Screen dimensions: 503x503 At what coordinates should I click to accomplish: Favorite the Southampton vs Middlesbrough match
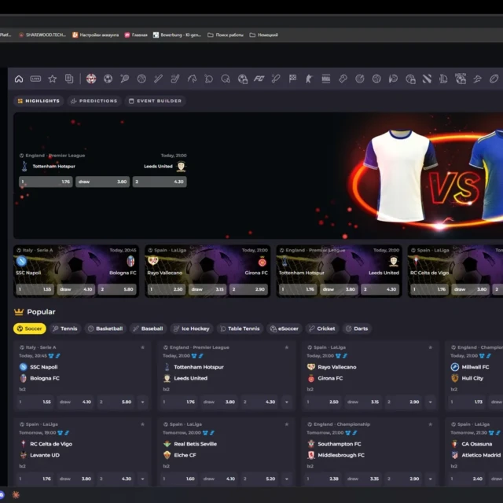pos(431,424)
